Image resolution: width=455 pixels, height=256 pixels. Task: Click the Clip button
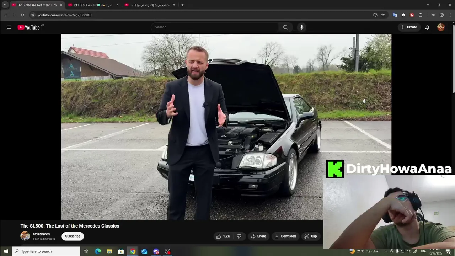pos(311,236)
